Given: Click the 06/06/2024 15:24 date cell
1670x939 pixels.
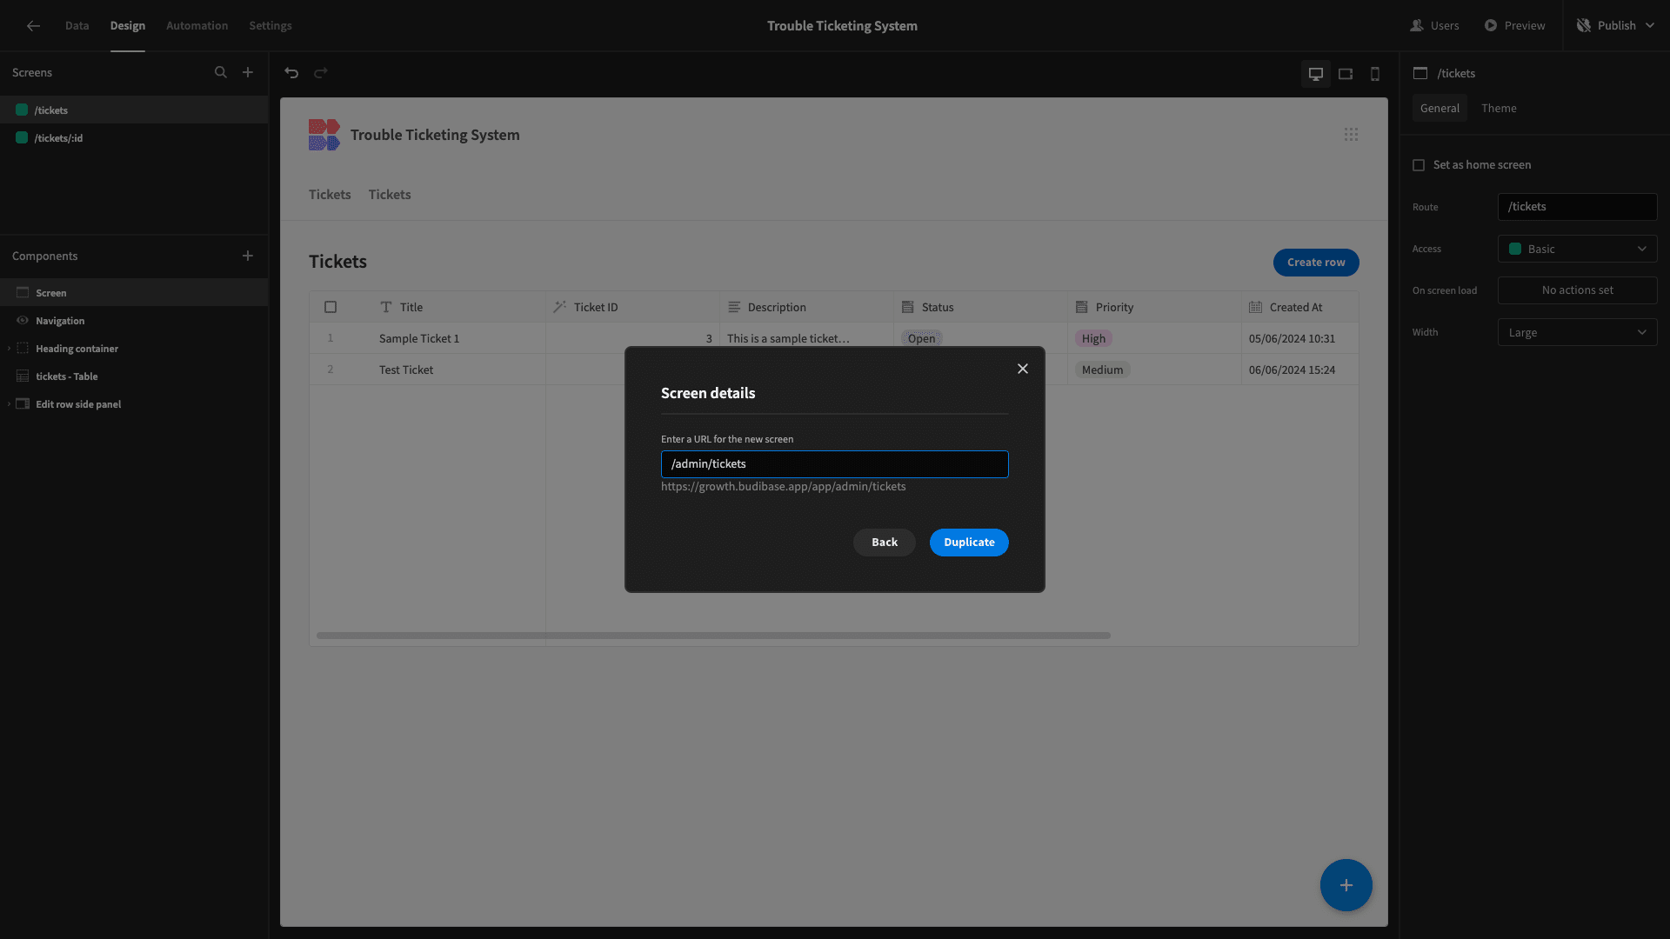Looking at the screenshot, I should 1299,370.
